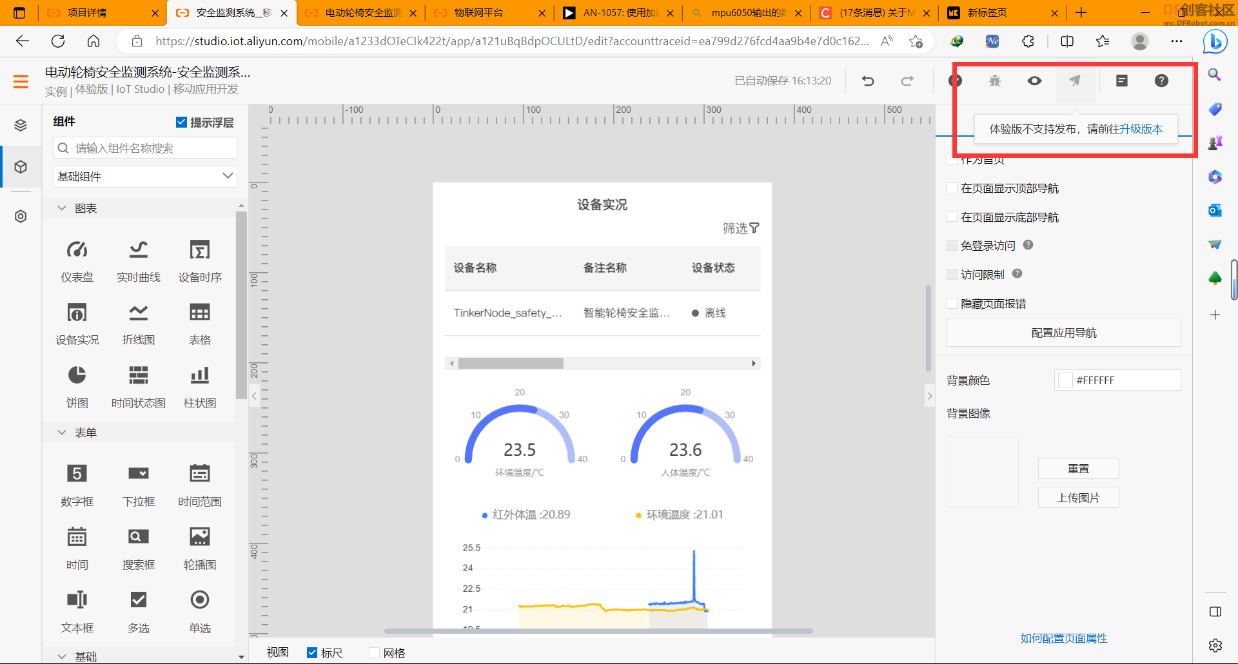This screenshot has width=1238, height=664.
Task: Collapse the left component panel arrow
Action: click(x=254, y=396)
